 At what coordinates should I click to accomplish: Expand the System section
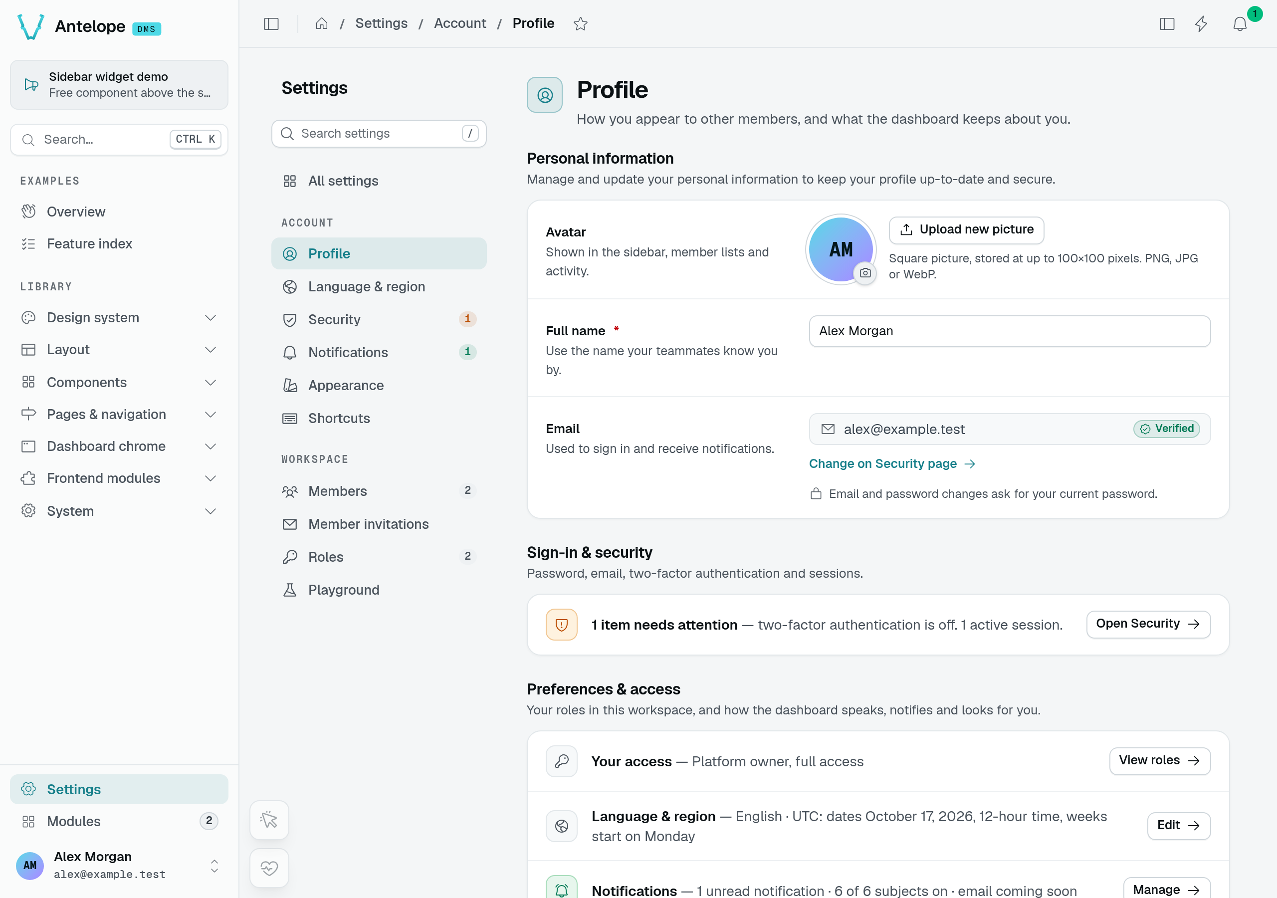click(x=119, y=511)
